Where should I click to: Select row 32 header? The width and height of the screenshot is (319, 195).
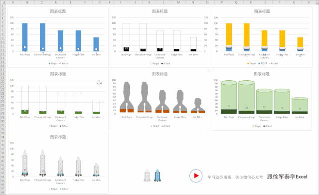(x=3, y=129)
